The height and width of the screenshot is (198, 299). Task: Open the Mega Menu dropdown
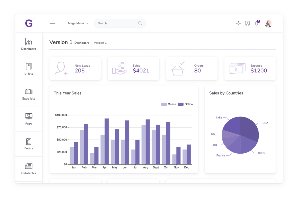click(x=78, y=23)
